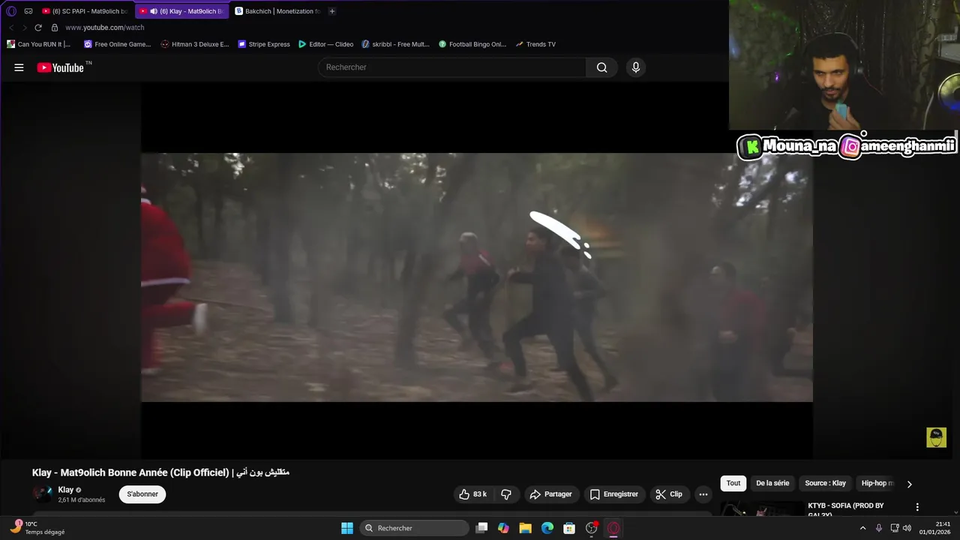Click the video title Klay - Mat9olich Bonne Année
Viewport: 960px width, 540px height.
click(160, 472)
